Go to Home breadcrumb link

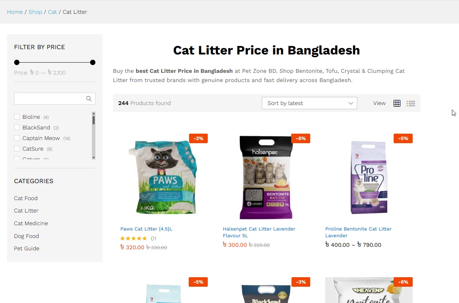click(x=15, y=12)
